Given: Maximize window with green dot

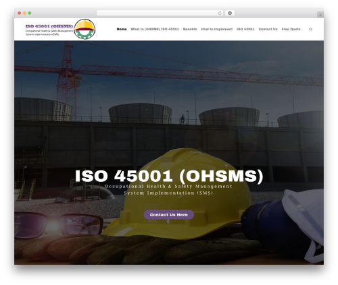Looking at the screenshot, I should [30, 13].
